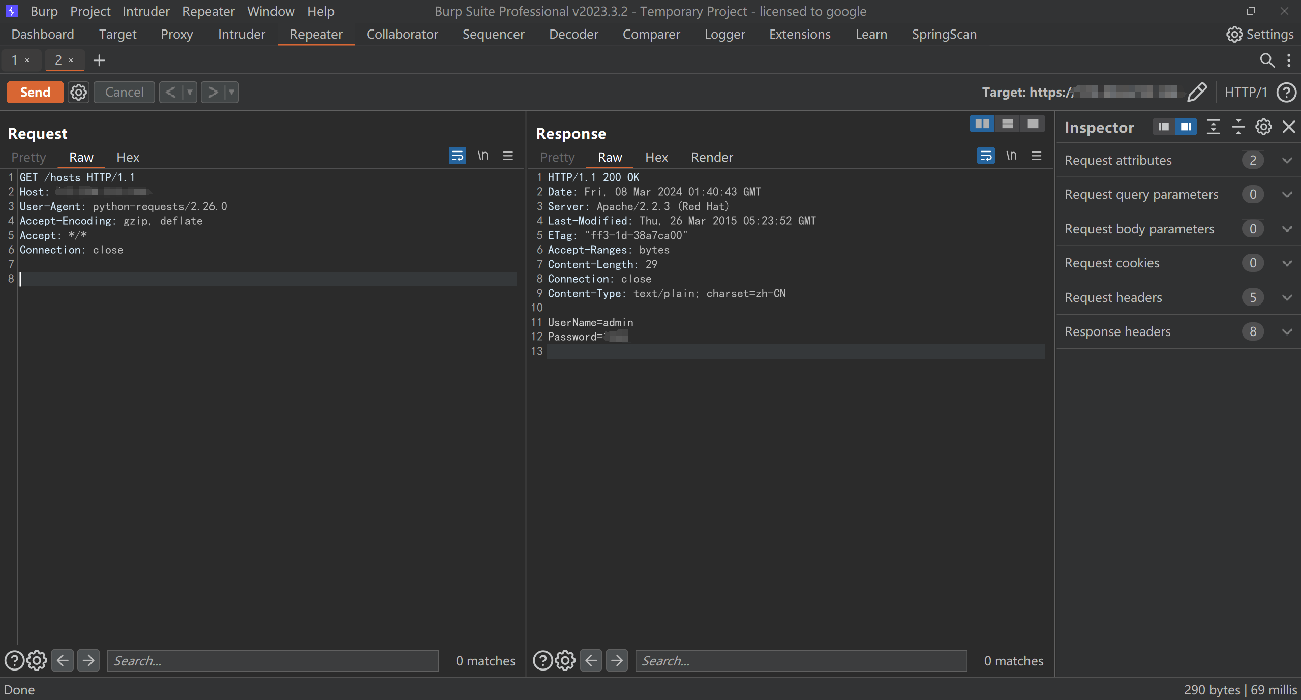
Task: Close the Inspector panel
Action: point(1288,127)
